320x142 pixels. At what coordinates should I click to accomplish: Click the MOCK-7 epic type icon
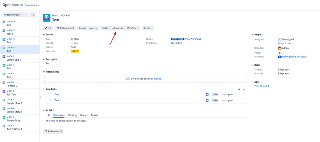pyautogui.click(x=4, y=57)
